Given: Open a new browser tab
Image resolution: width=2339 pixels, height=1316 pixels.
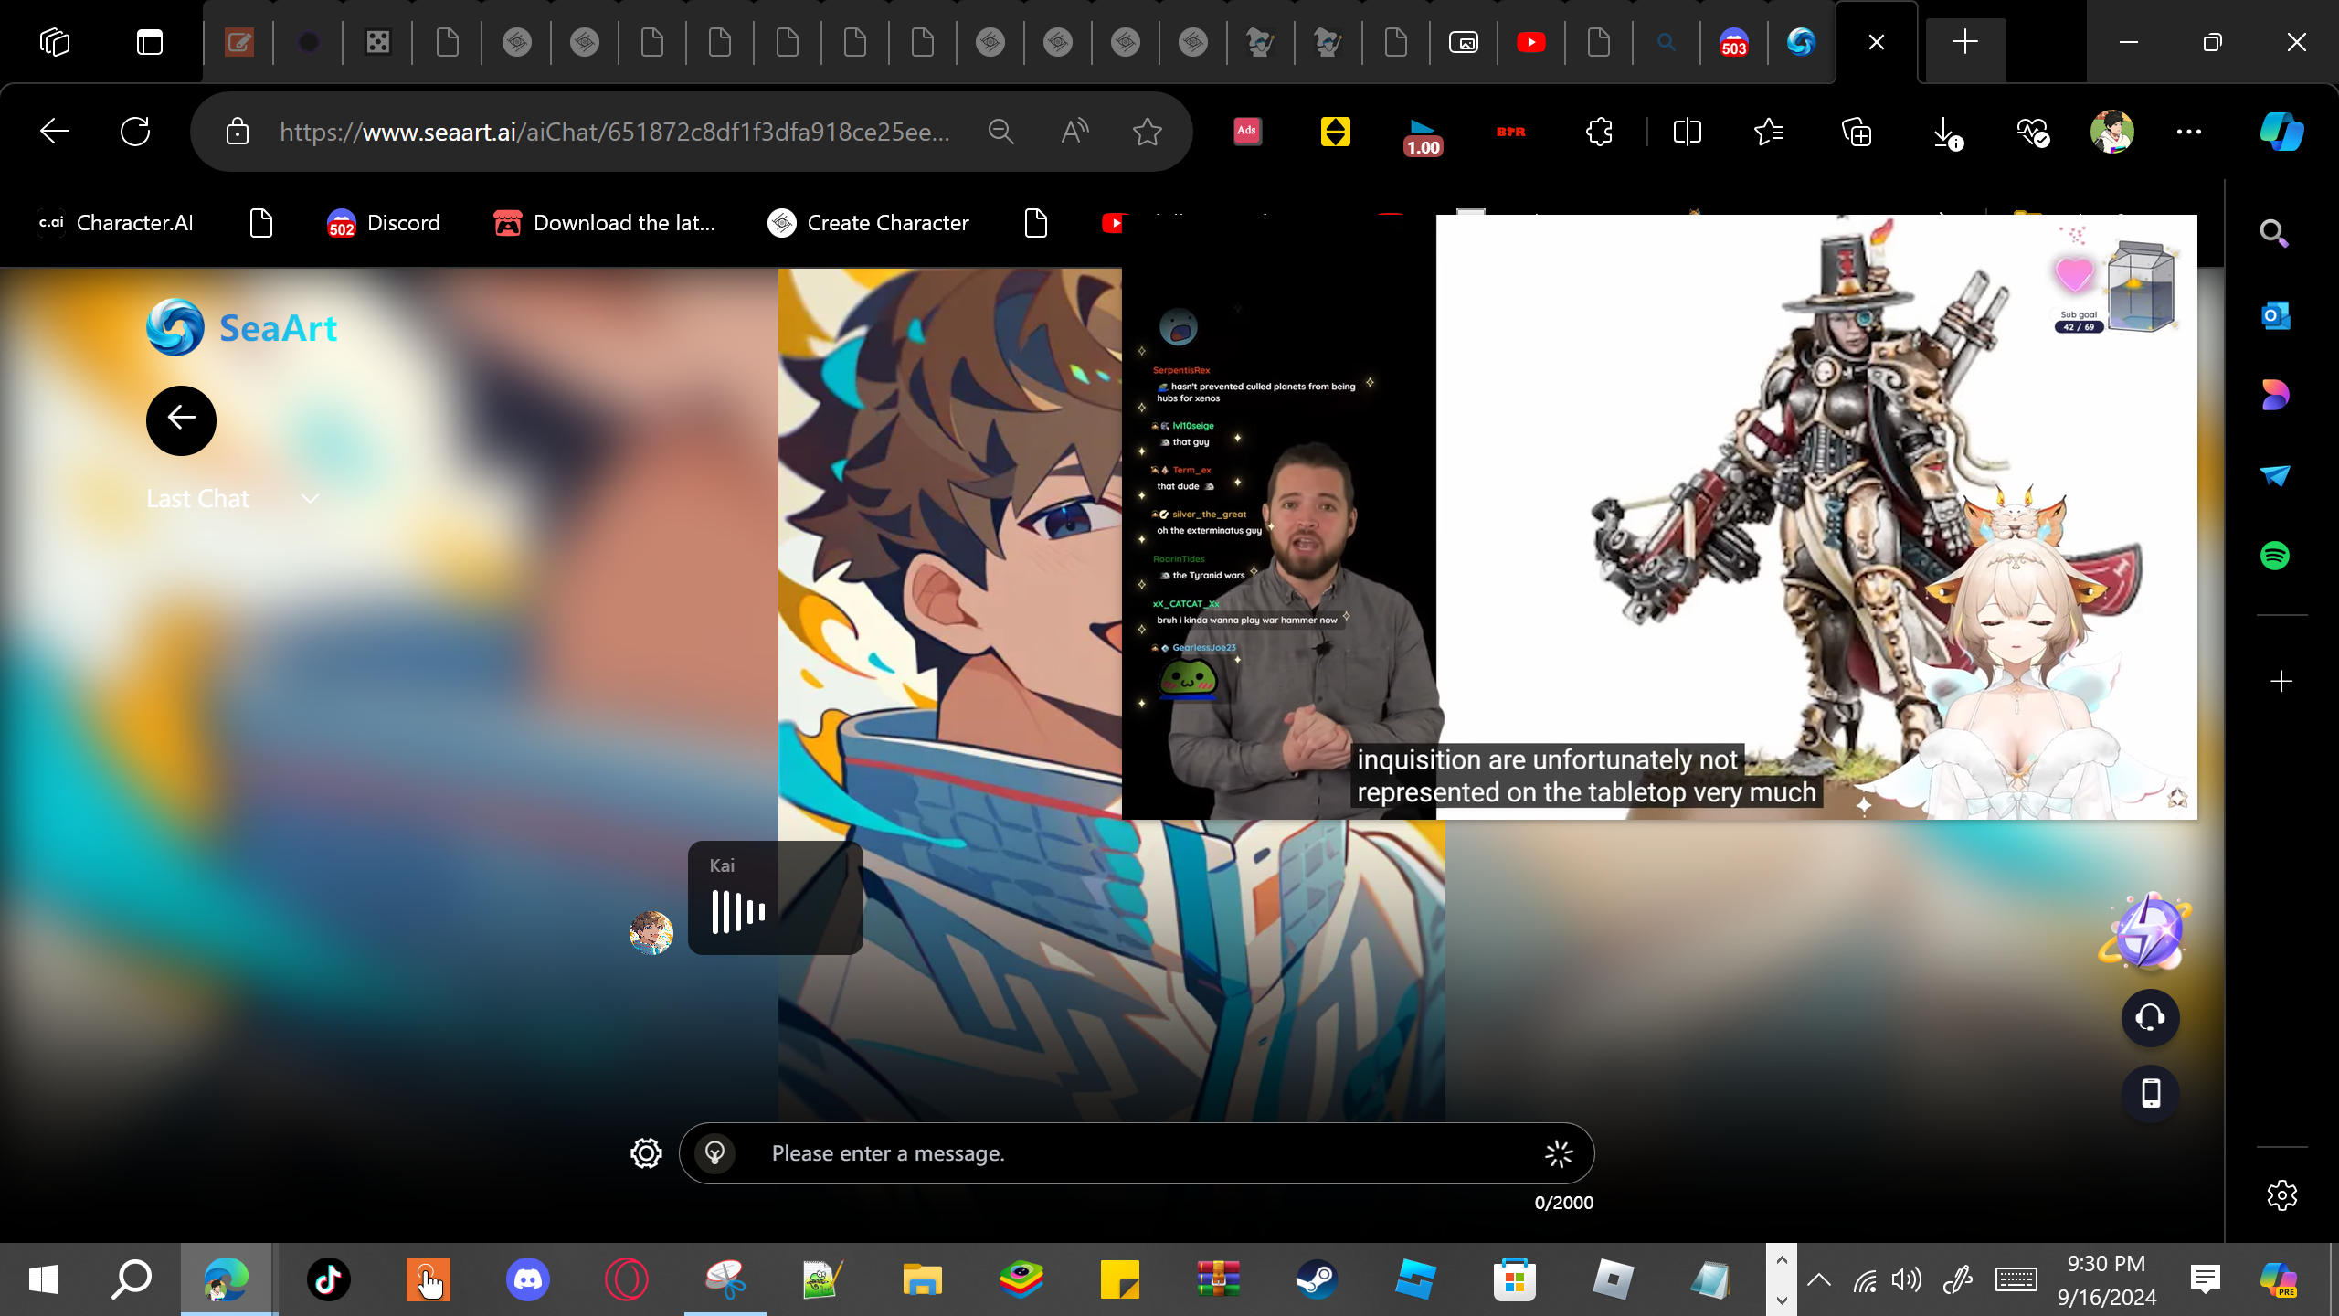Looking at the screenshot, I should coord(1964,42).
